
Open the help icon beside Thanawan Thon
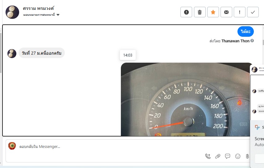coord(252,41)
